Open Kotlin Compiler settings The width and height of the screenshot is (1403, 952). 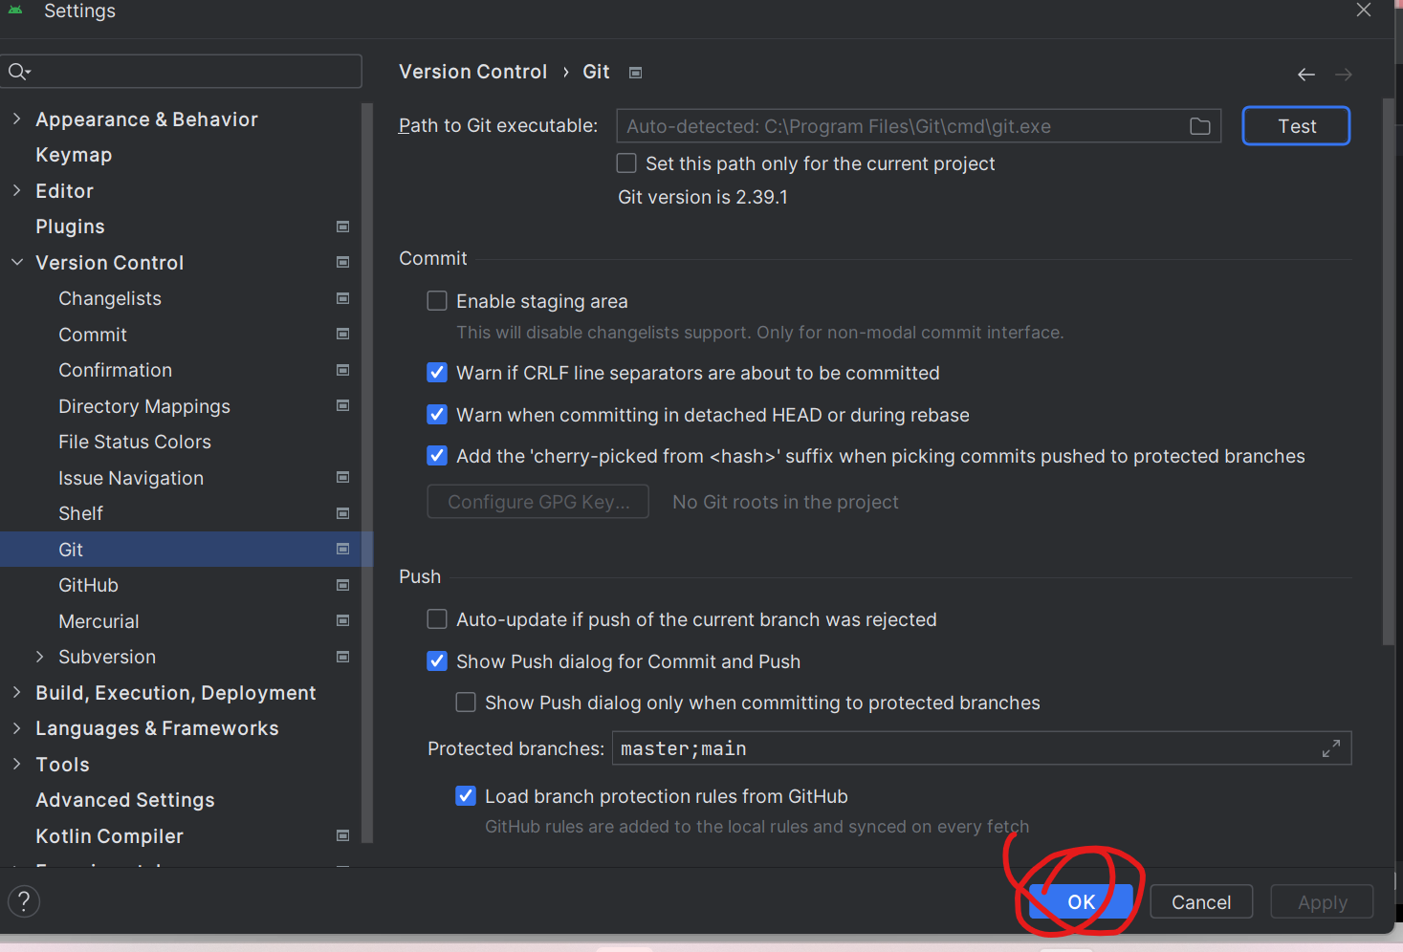(109, 836)
